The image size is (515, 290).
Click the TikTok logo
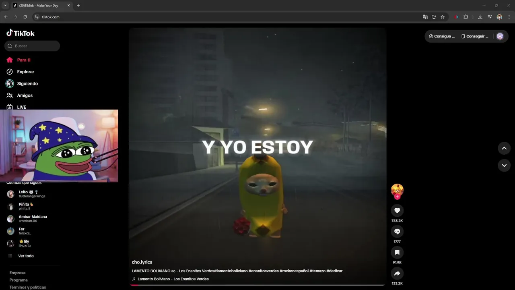tap(21, 33)
